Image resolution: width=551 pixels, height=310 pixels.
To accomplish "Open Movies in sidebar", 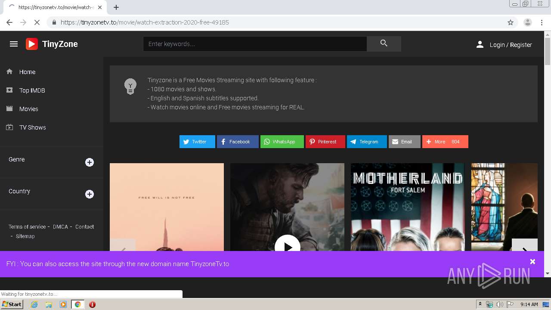I will [28, 109].
